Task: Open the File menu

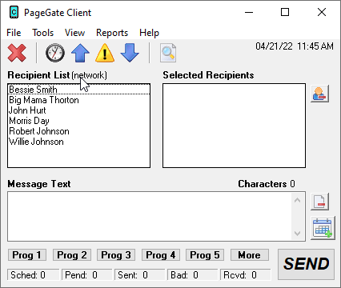Action: point(14,33)
